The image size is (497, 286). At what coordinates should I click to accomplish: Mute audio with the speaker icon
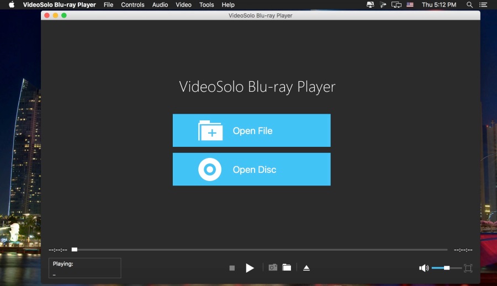[x=424, y=268]
